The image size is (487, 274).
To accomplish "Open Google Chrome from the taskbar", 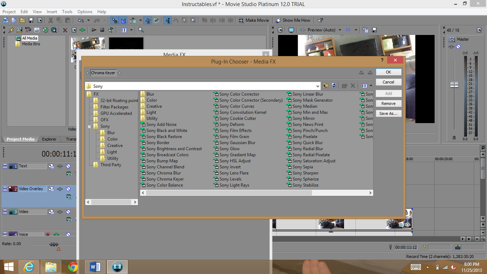I will point(73,267).
